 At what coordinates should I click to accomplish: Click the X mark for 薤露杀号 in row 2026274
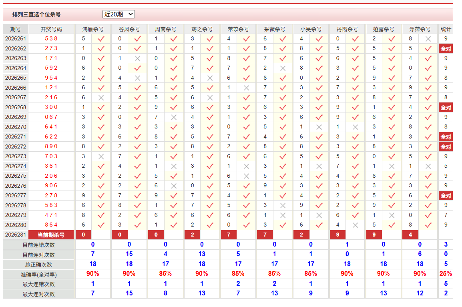point(392,167)
